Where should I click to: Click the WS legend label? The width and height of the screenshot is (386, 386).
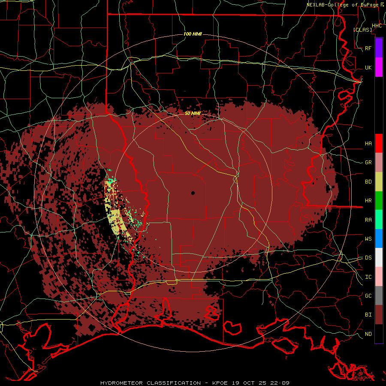coord(368,239)
